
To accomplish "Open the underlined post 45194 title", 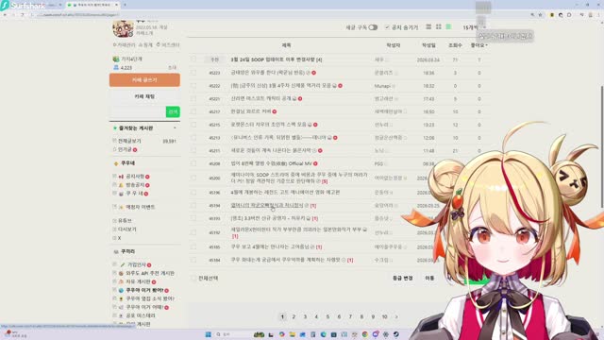I will pos(267,206).
